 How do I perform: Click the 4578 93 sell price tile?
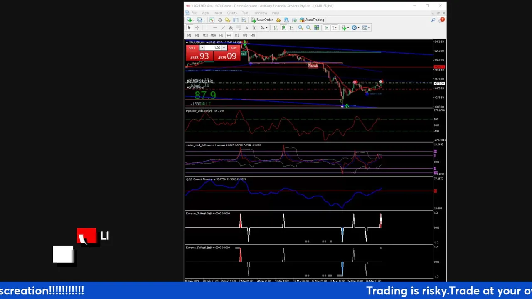coord(199,56)
